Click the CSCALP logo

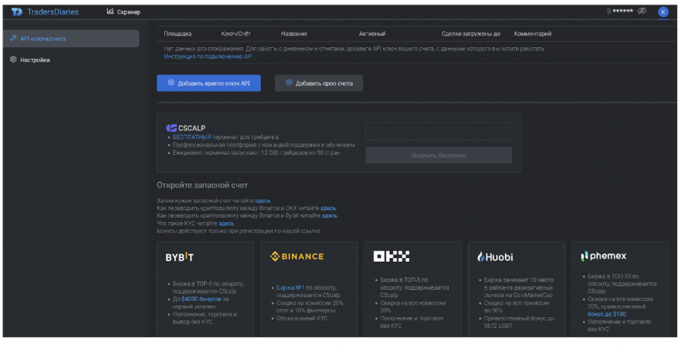pos(186,128)
